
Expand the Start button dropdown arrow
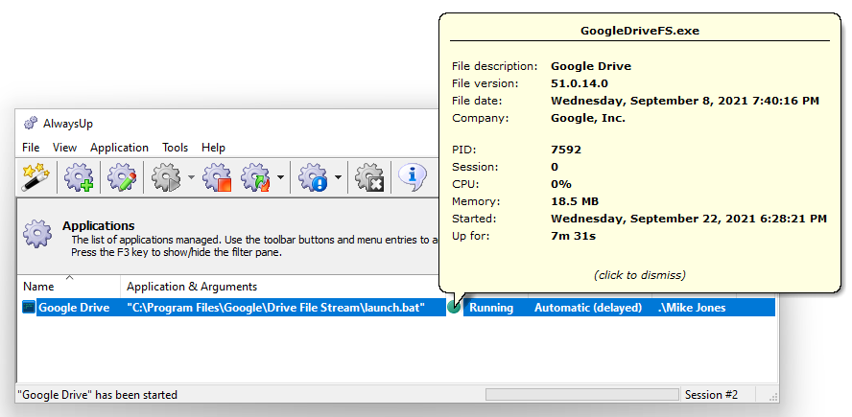click(191, 177)
